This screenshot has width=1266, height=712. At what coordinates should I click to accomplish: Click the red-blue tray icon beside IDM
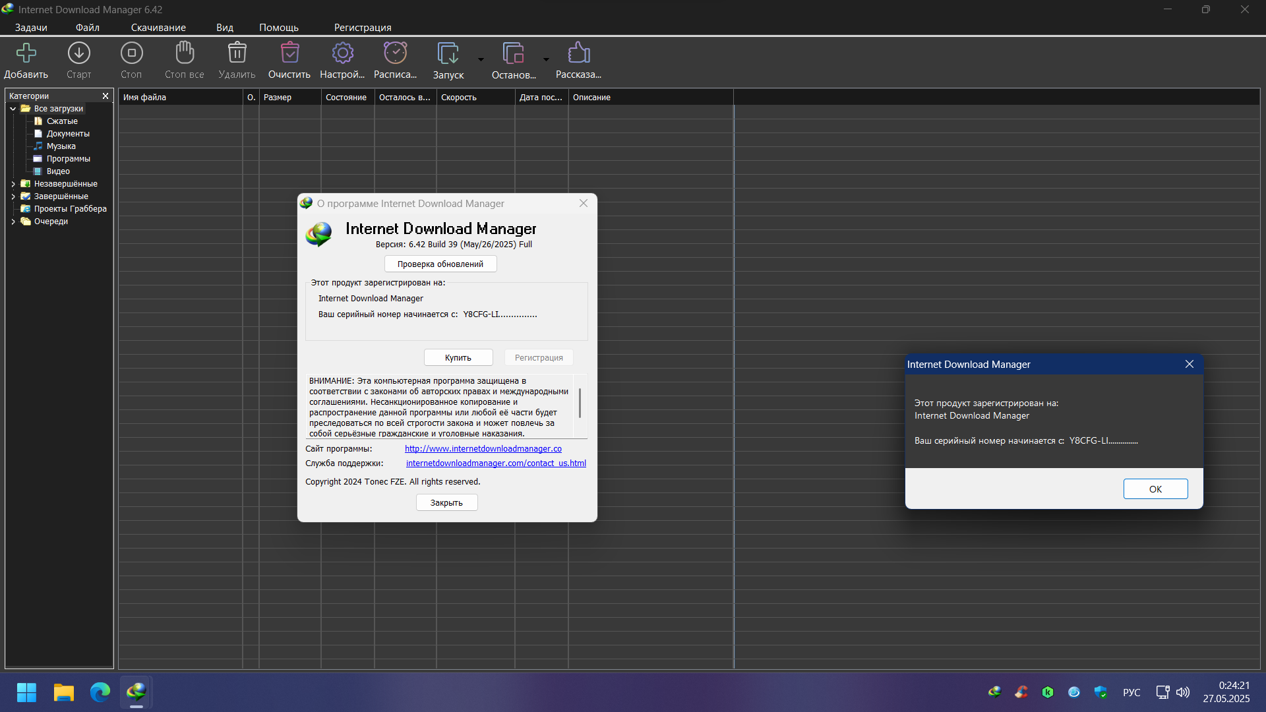[1021, 692]
